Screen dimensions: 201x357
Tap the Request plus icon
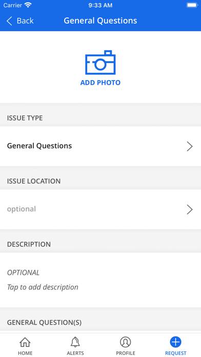tap(176, 342)
